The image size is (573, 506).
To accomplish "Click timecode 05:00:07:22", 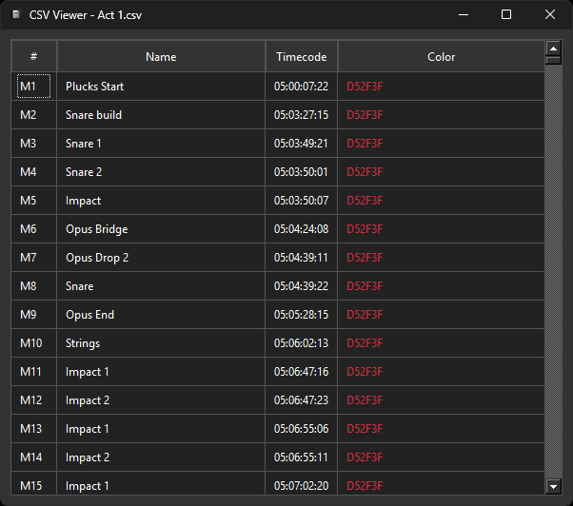I will [302, 87].
